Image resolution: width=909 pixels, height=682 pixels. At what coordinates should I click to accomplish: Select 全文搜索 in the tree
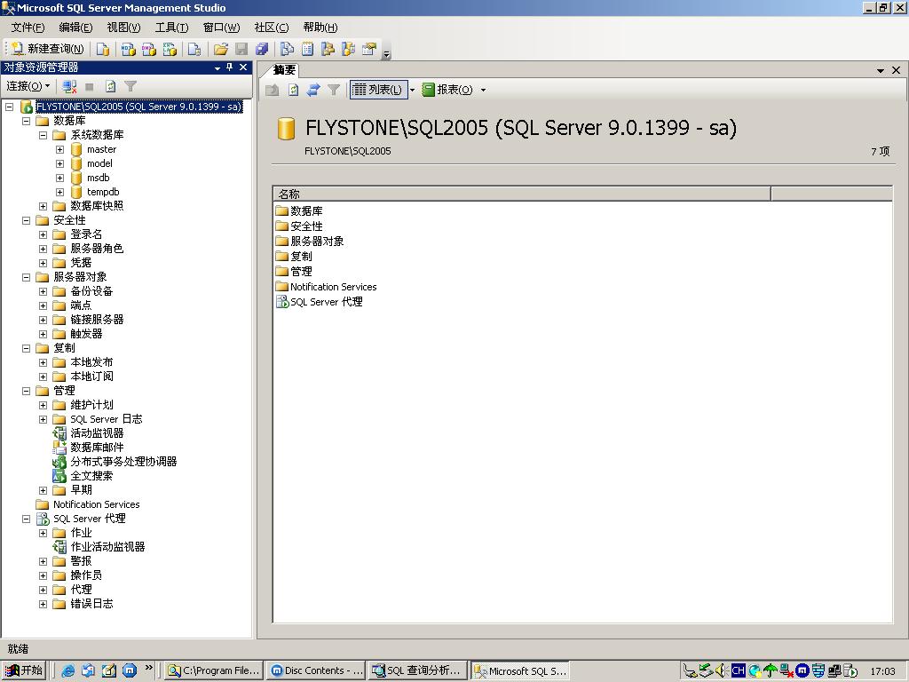coord(91,476)
